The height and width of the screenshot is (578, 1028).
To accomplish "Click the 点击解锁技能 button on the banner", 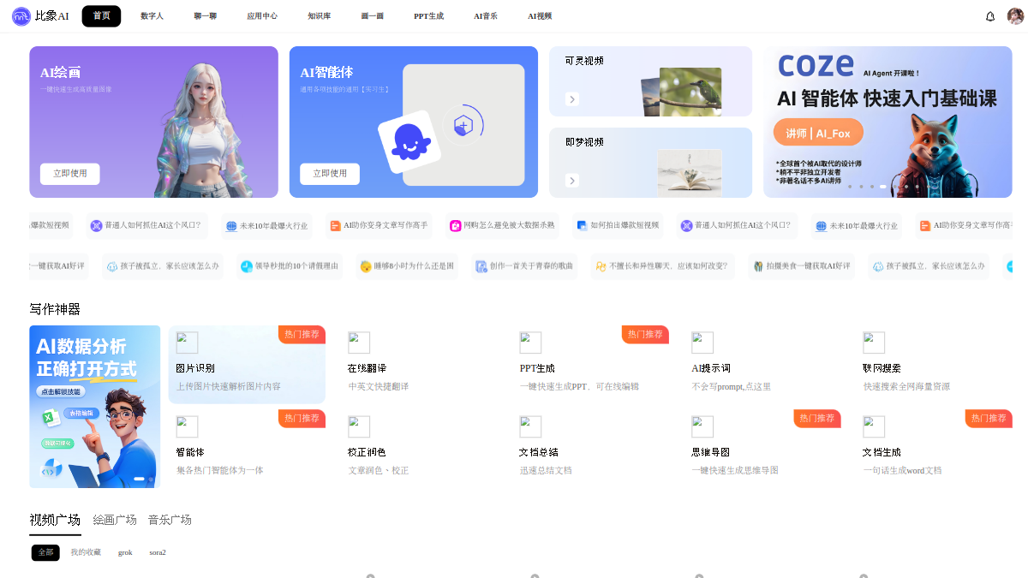I will tap(60, 391).
